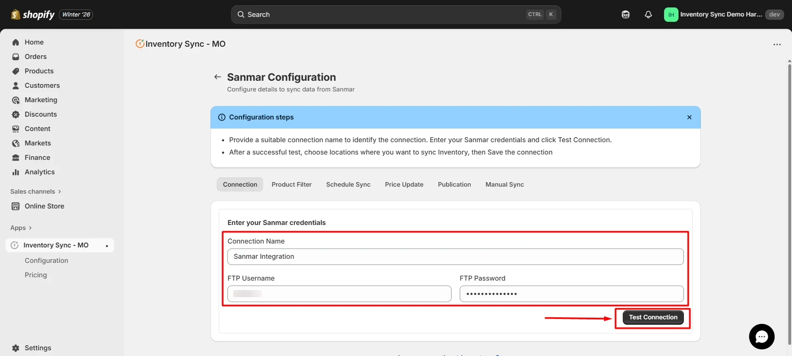
Task: Open the chat support bubble
Action: point(761,337)
